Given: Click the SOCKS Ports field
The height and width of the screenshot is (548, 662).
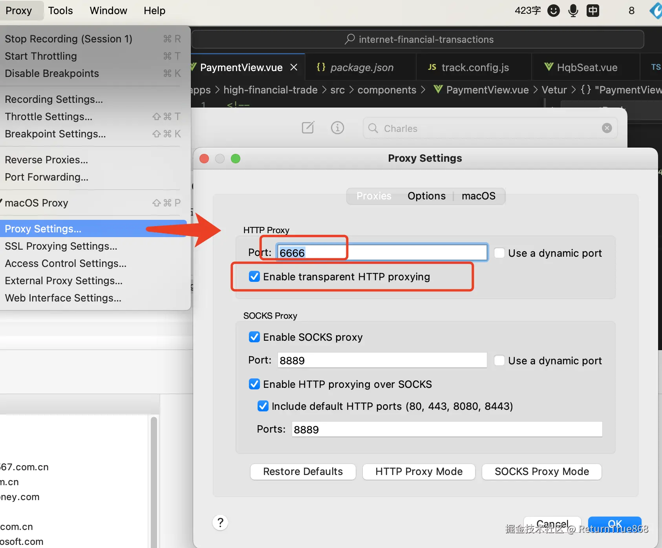Looking at the screenshot, I should point(447,429).
